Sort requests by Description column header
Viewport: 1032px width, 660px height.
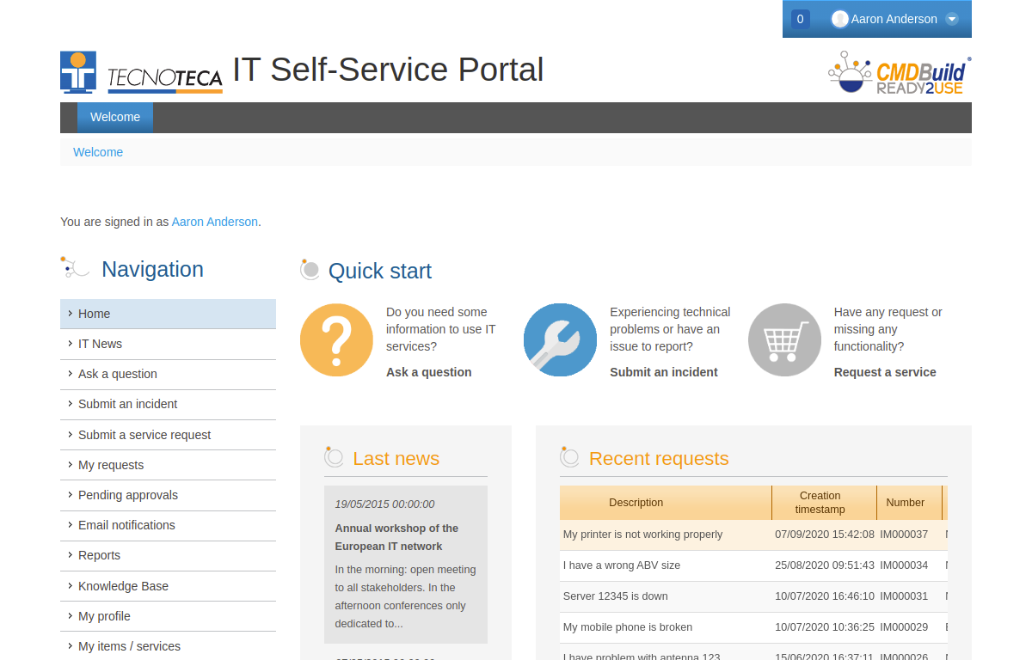636,503
